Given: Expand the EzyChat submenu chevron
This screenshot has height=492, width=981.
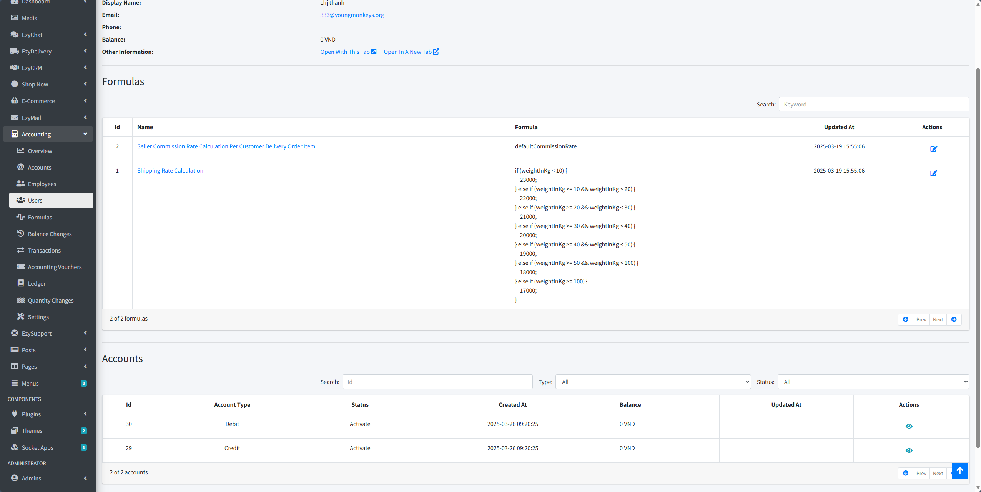Looking at the screenshot, I should tap(85, 34).
